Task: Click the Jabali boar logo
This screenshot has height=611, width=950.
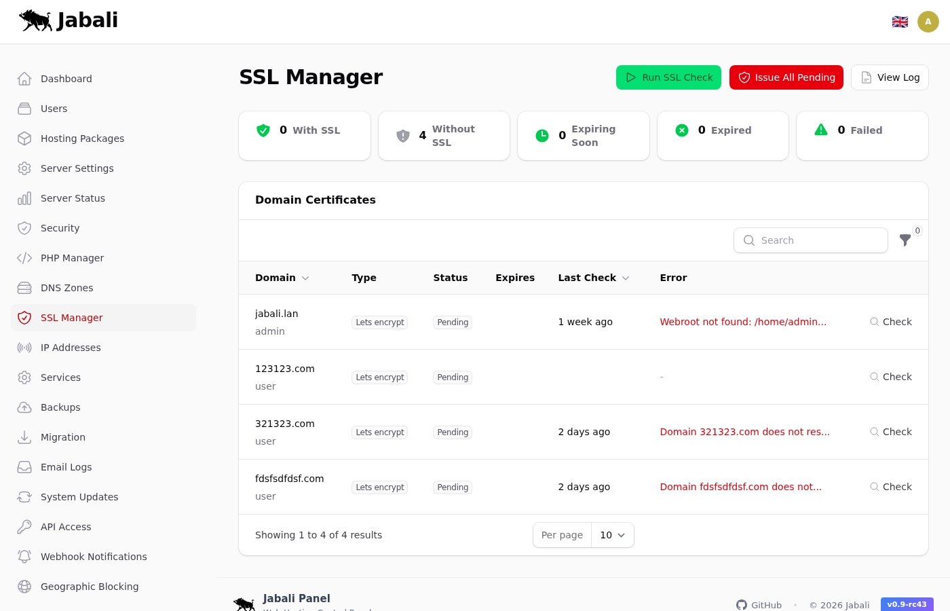Action: (x=36, y=20)
